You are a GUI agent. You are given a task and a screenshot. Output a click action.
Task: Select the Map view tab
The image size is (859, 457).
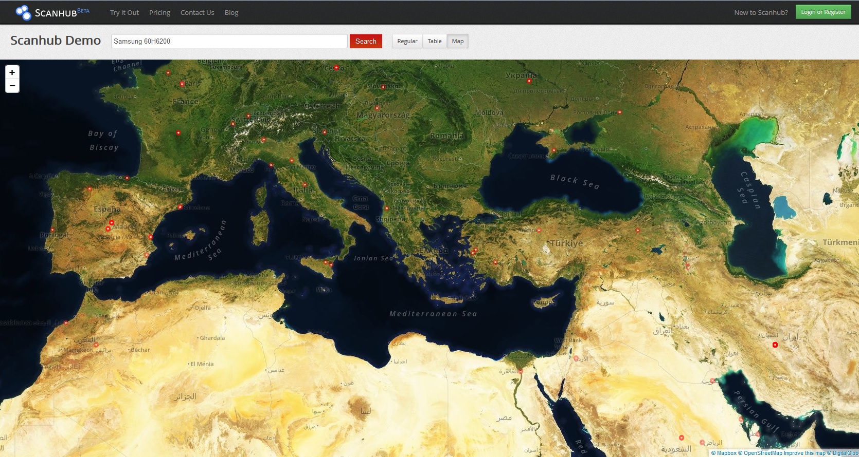point(458,41)
